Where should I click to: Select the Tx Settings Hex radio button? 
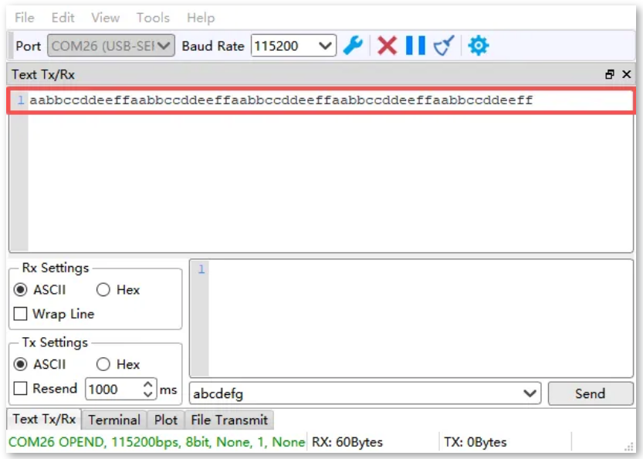click(104, 364)
